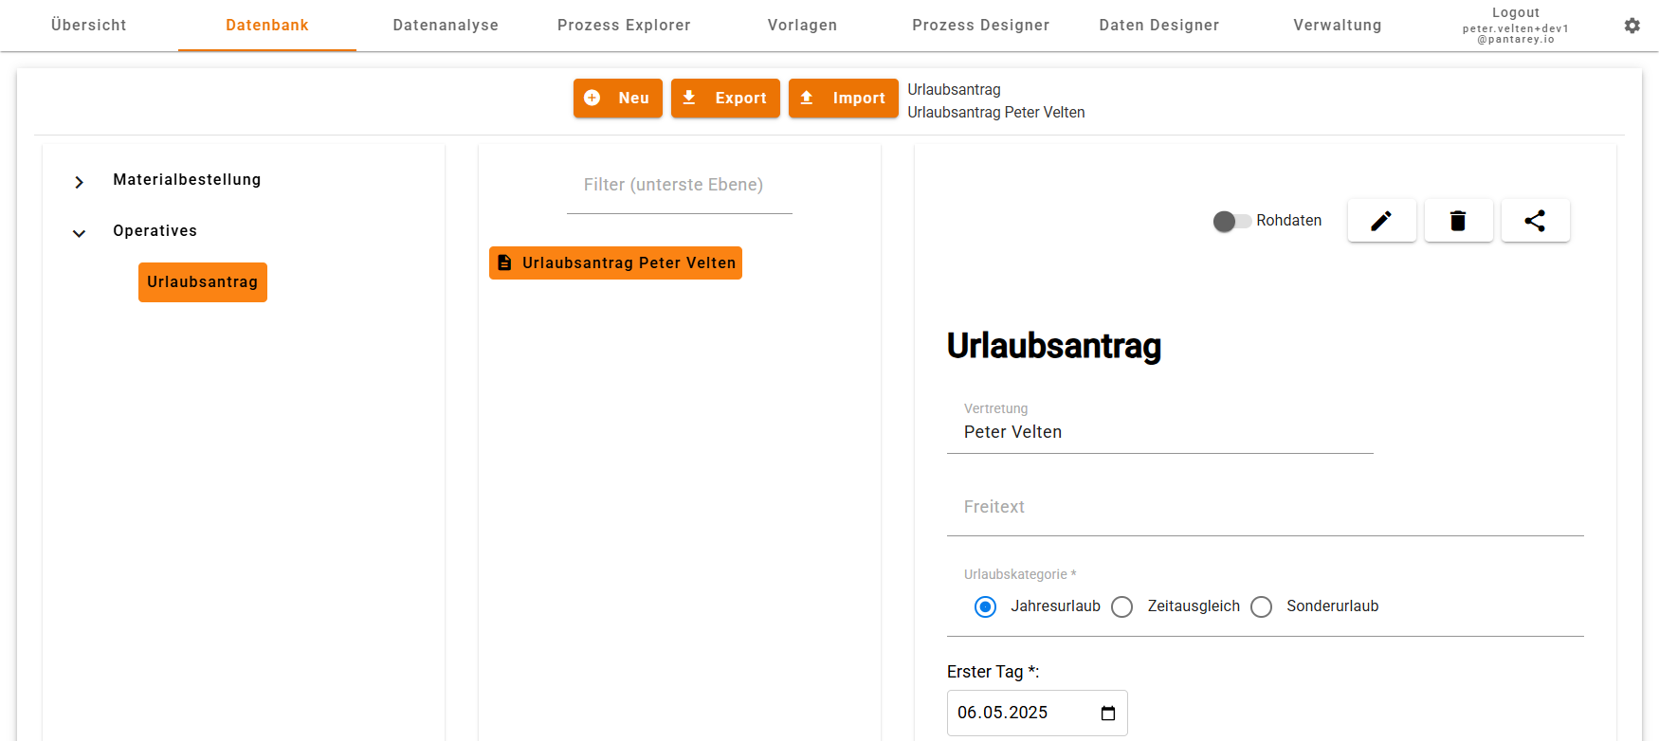The width and height of the screenshot is (1659, 741).
Task: Focus the Filter (unterste Ebene) field
Action: pyautogui.click(x=679, y=186)
